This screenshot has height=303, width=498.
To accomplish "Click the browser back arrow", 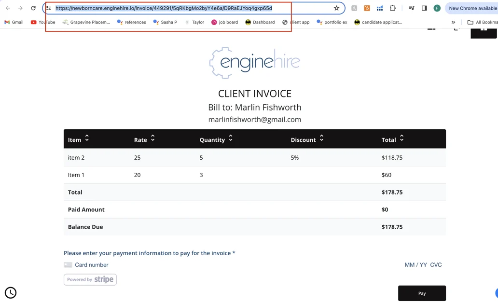I will 8,8.
